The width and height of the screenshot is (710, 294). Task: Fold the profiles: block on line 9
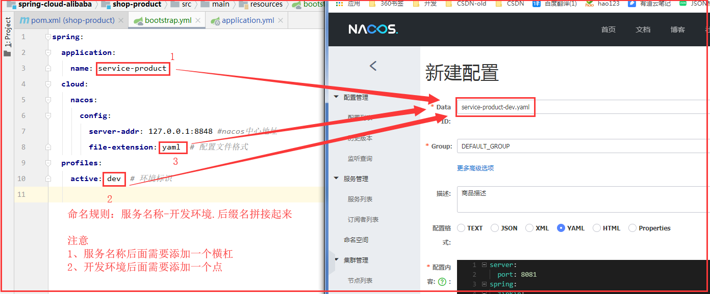click(48, 163)
